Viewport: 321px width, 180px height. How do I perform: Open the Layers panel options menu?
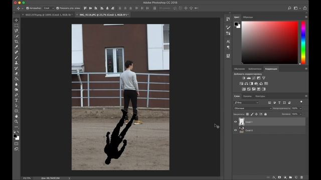coord(306,96)
